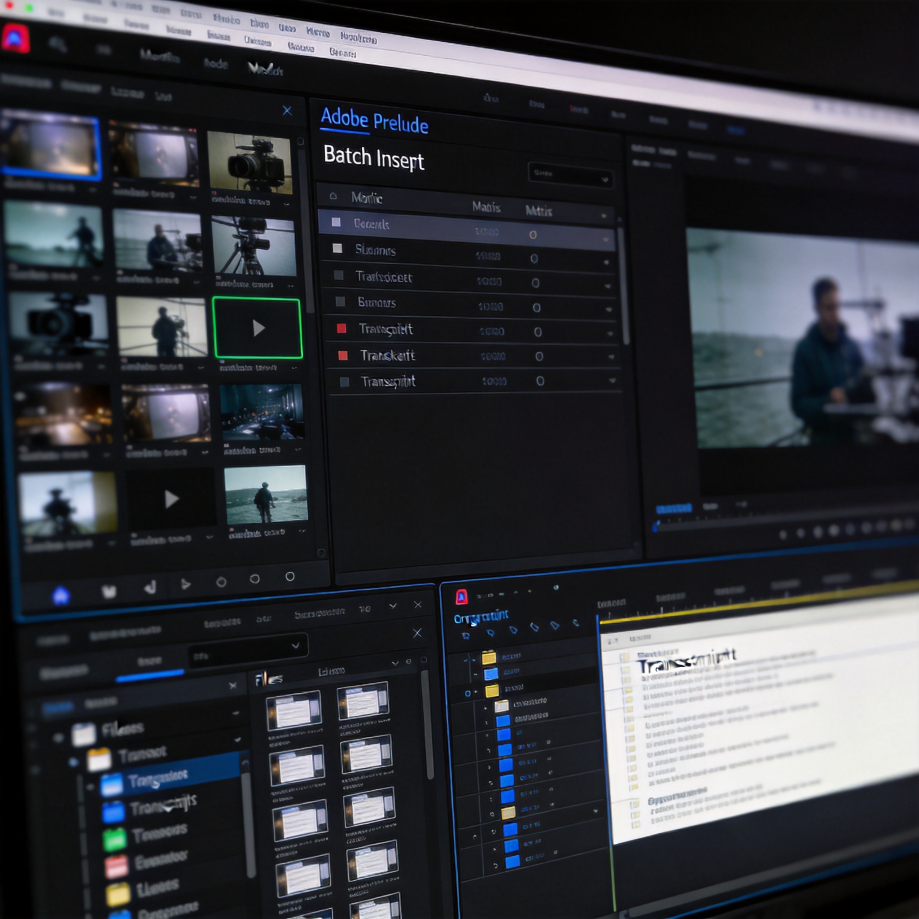Toggle the Bmnors row checkbox

coord(340,301)
